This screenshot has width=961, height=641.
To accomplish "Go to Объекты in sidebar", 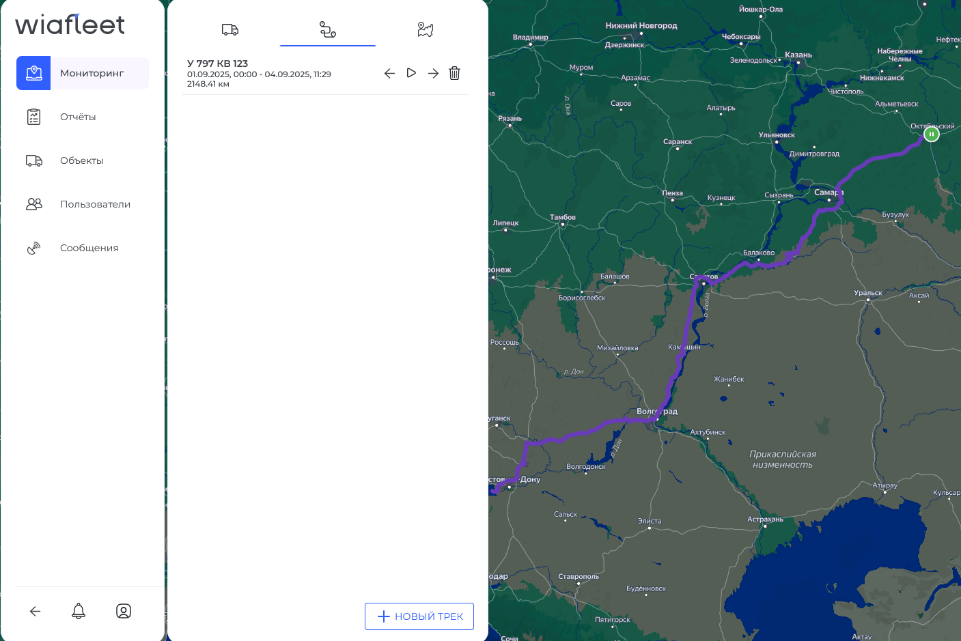I will point(81,160).
